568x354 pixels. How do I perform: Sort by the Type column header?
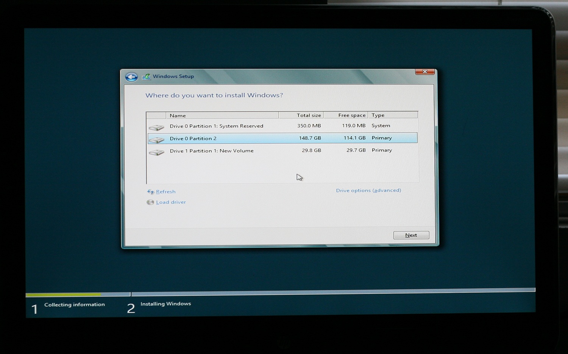click(393, 115)
